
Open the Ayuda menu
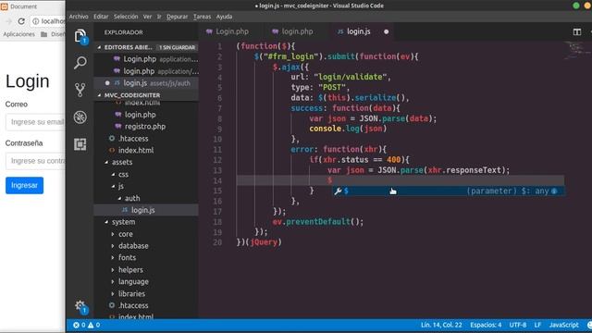[224, 17]
